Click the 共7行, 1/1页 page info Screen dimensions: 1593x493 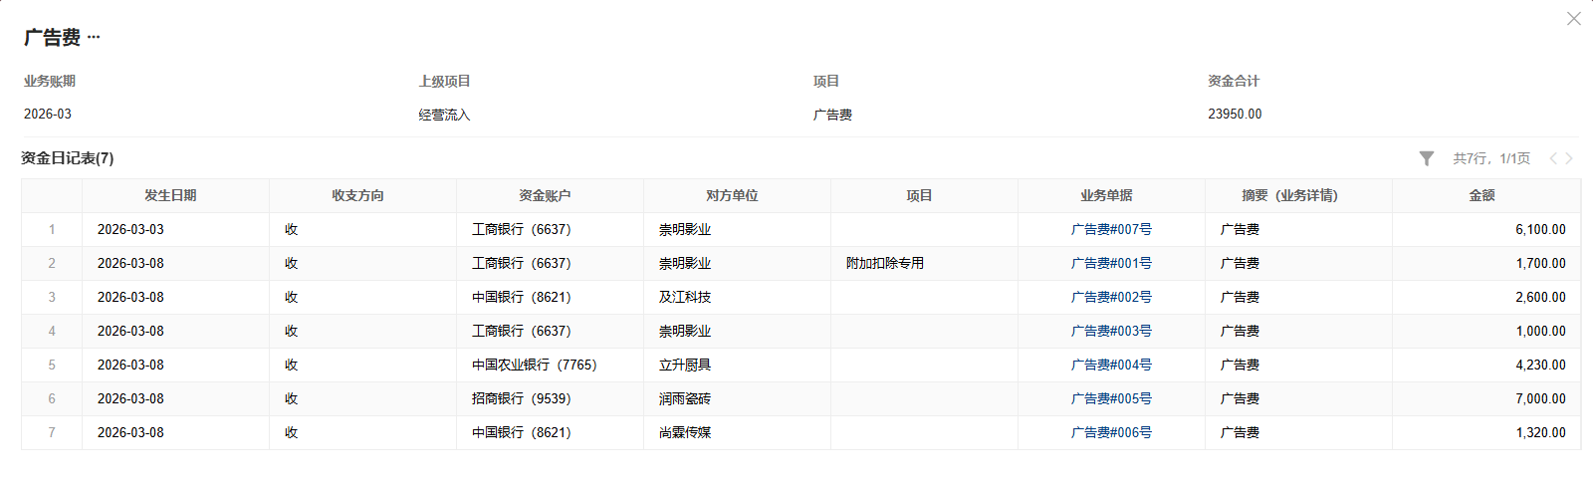pyautogui.click(x=1491, y=158)
